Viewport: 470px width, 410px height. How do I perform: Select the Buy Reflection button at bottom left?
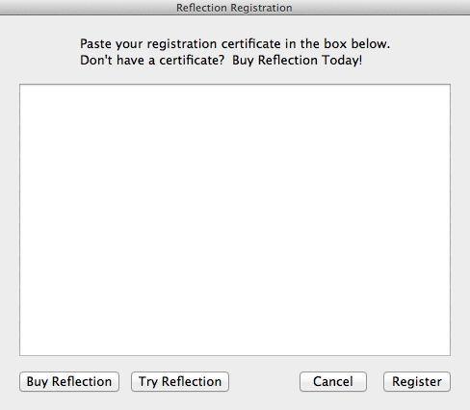pos(69,381)
